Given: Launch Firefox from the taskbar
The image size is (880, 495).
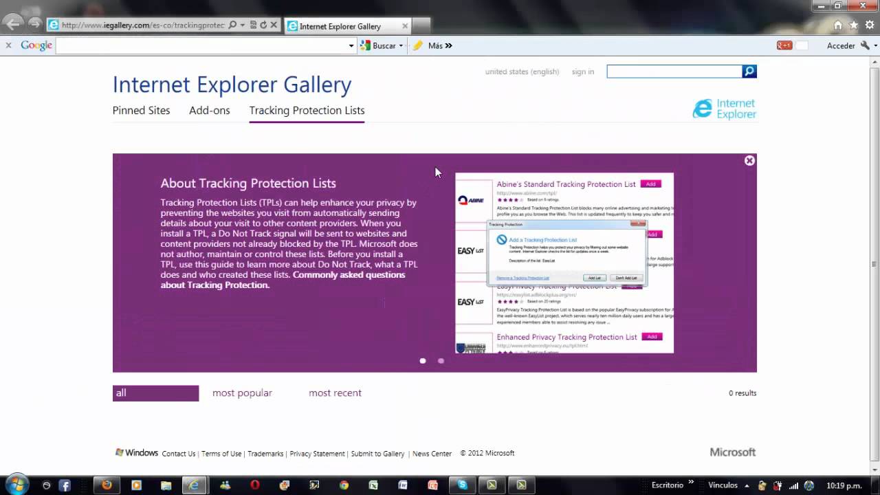Looking at the screenshot, I should [x=107, y=485].
